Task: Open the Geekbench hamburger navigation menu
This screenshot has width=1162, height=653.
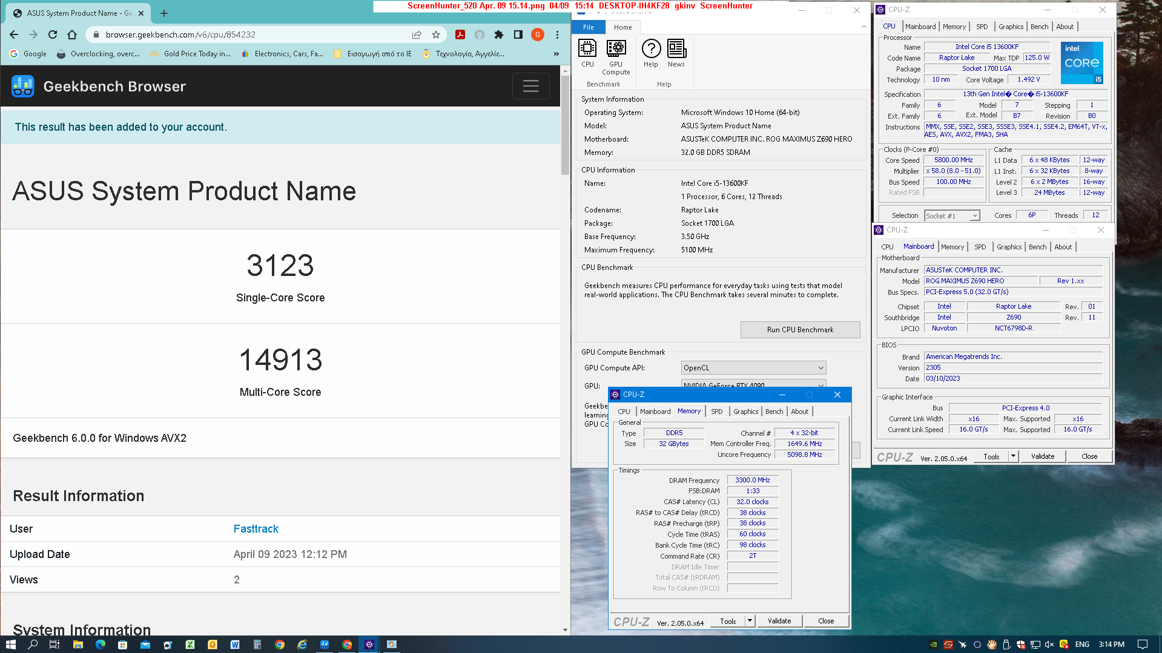Action: point(531,87)
